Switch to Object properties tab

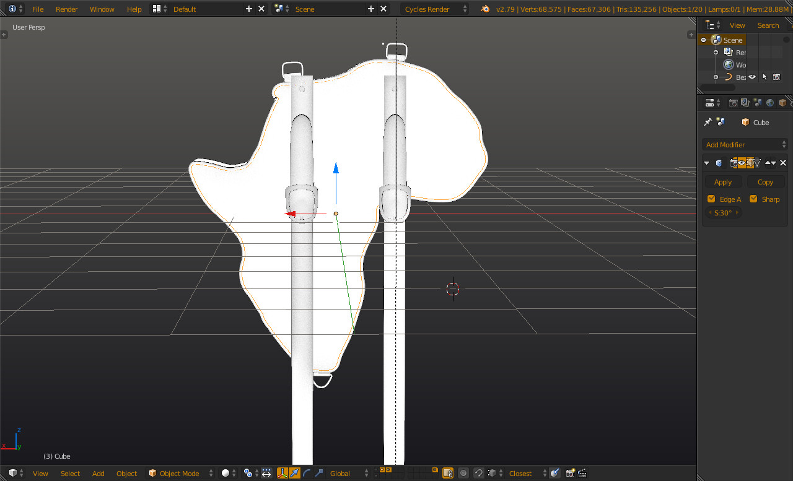(x=782, y=103)
